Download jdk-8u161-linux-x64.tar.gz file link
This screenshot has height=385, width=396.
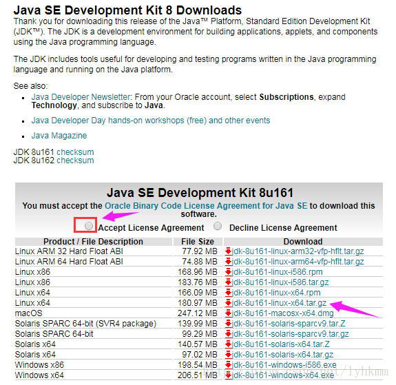(280, 303)
